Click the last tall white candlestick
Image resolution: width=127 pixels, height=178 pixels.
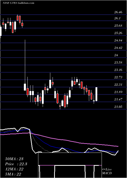coord(96,94)
